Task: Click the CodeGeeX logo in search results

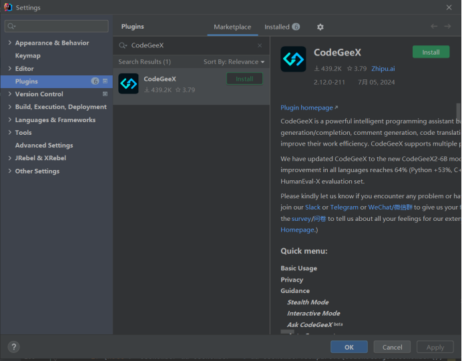Action: [128, 83]
